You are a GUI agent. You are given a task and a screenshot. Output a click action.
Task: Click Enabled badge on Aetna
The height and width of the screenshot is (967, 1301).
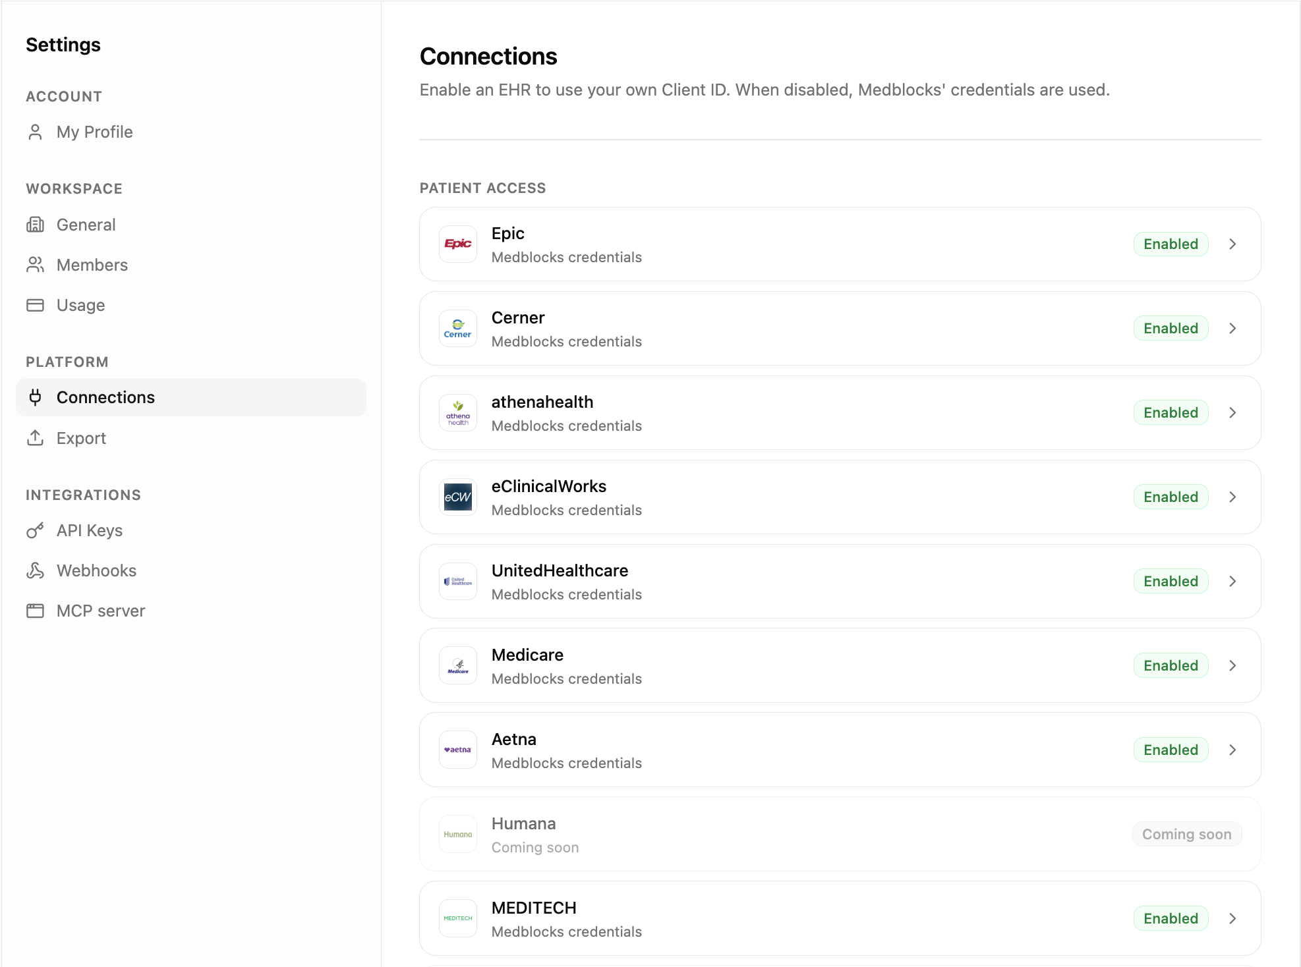point(1171,750)
